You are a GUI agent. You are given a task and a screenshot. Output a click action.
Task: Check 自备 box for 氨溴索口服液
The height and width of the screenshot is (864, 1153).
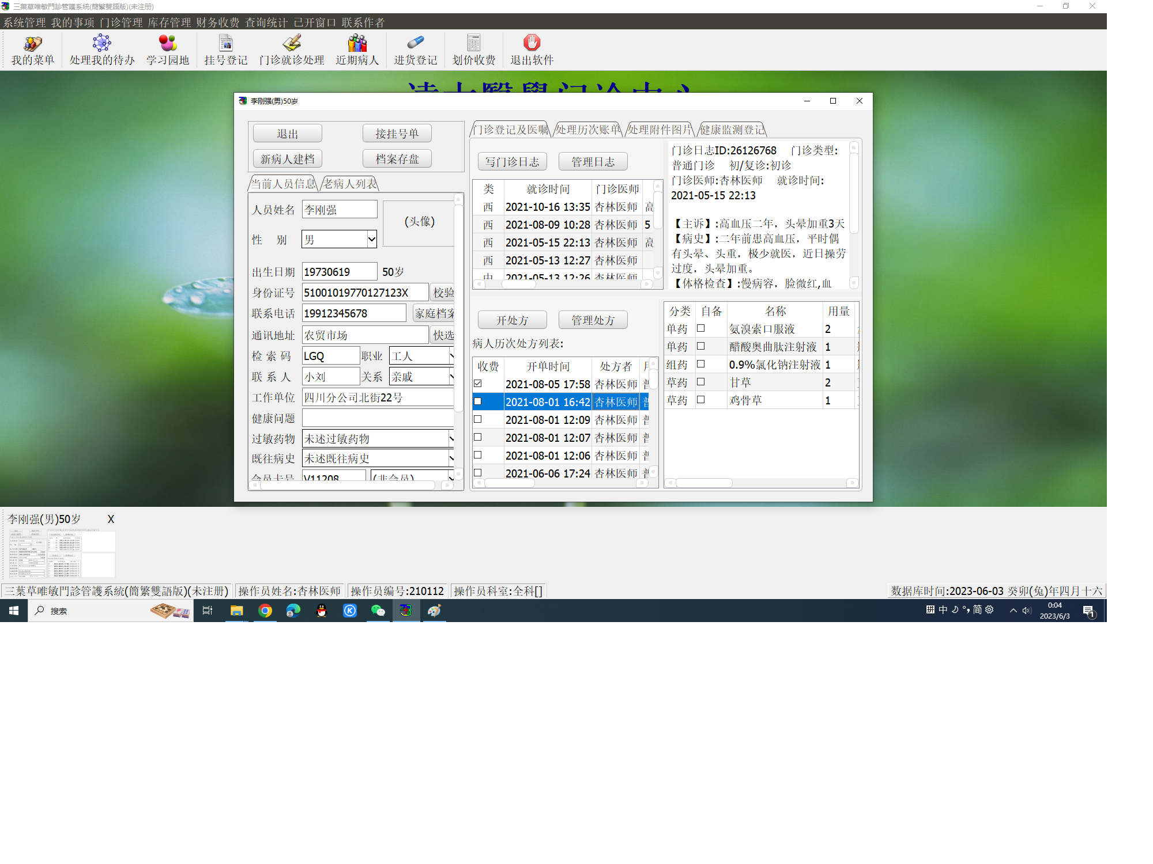pyautogui.click(x=701, y=328)
